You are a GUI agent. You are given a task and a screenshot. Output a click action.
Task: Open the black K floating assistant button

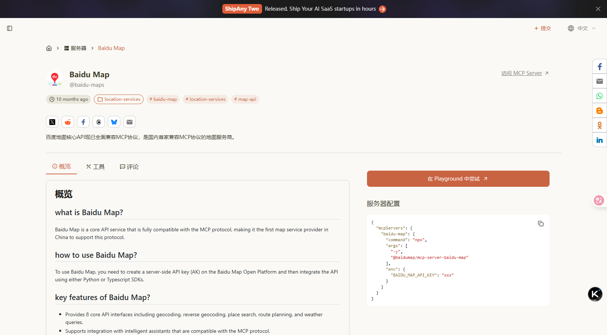coord(595,294)
